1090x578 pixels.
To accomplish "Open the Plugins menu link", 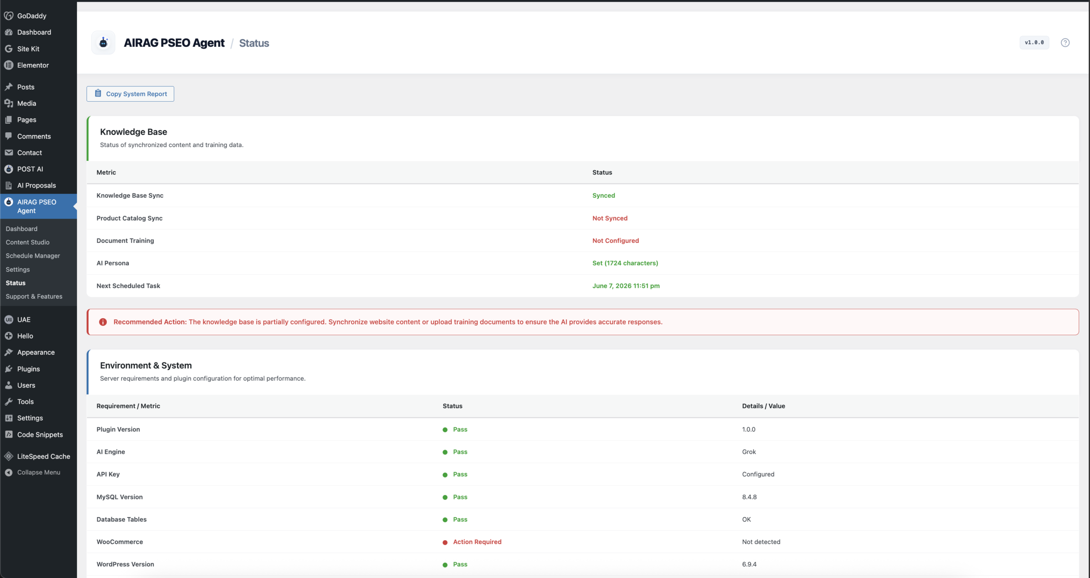I will pos(29,369).
